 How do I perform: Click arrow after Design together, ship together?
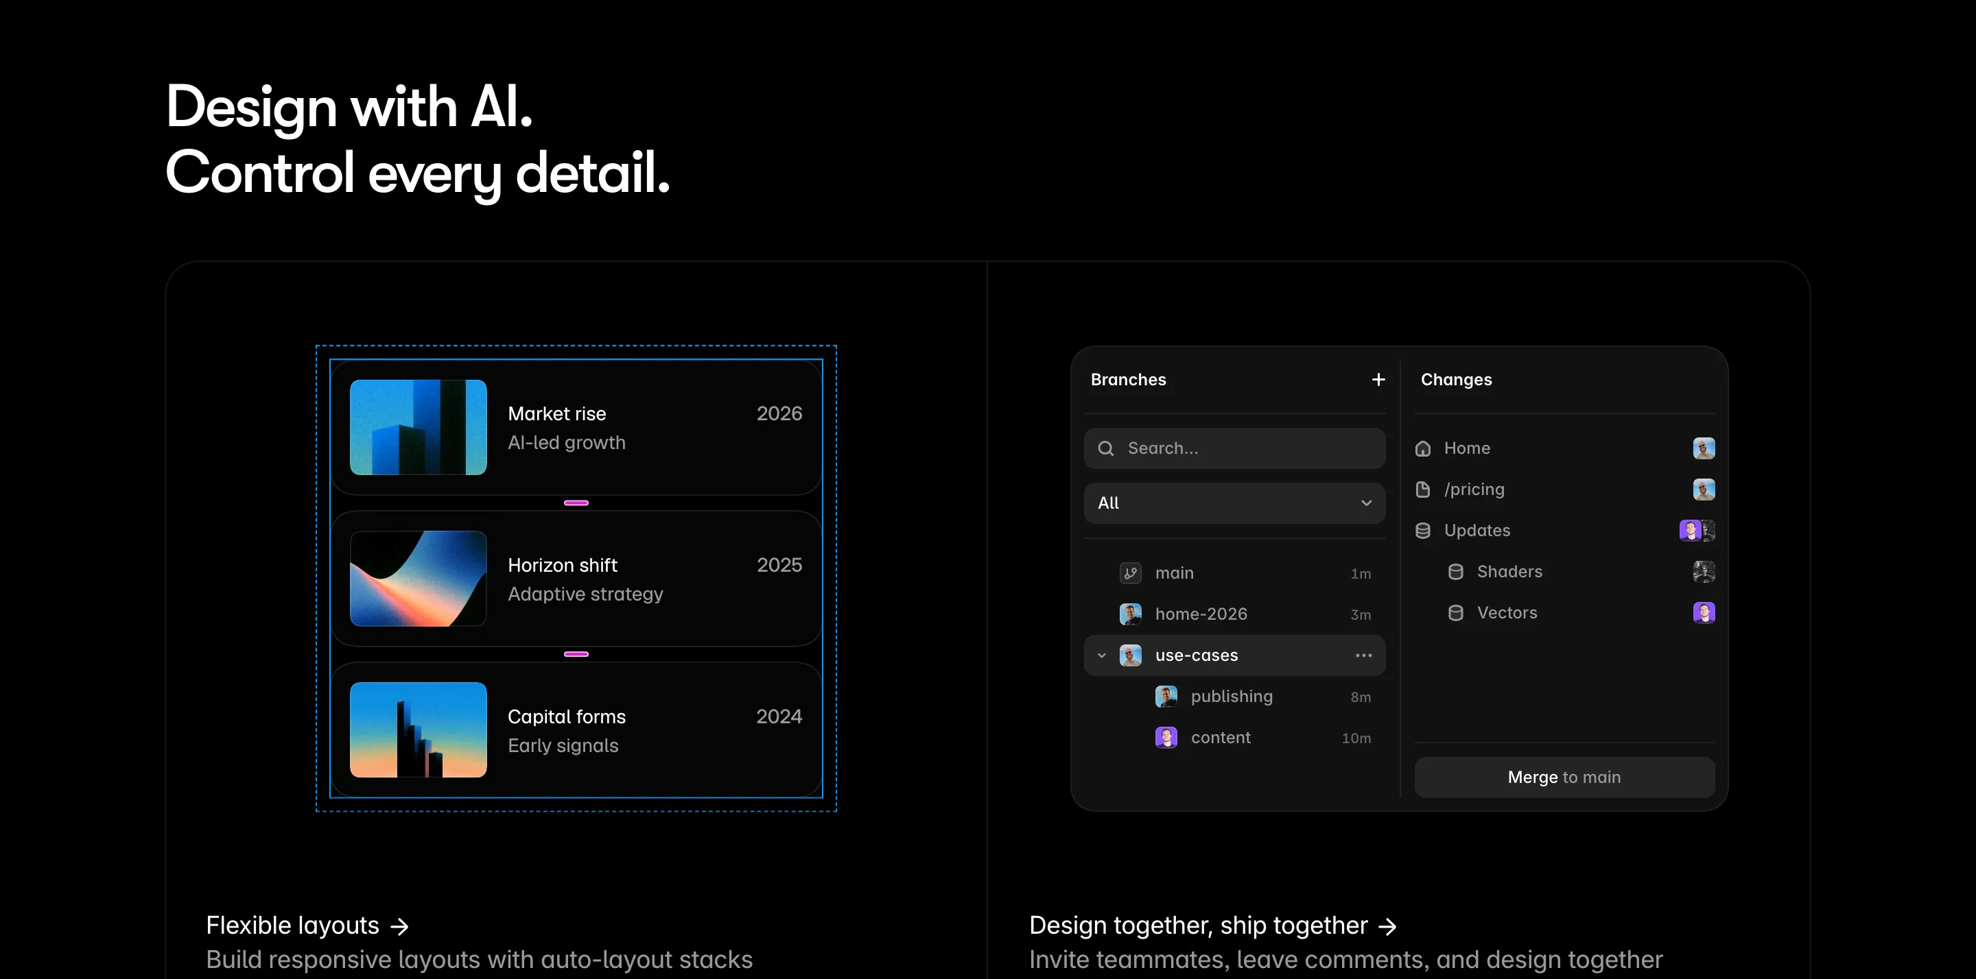point(1387,927)
